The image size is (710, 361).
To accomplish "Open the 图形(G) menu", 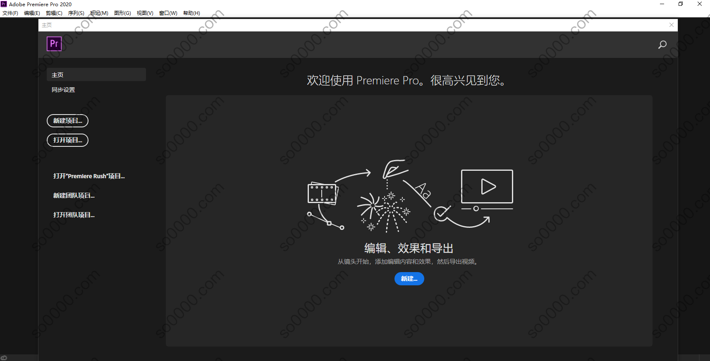I will pos(122,13).
